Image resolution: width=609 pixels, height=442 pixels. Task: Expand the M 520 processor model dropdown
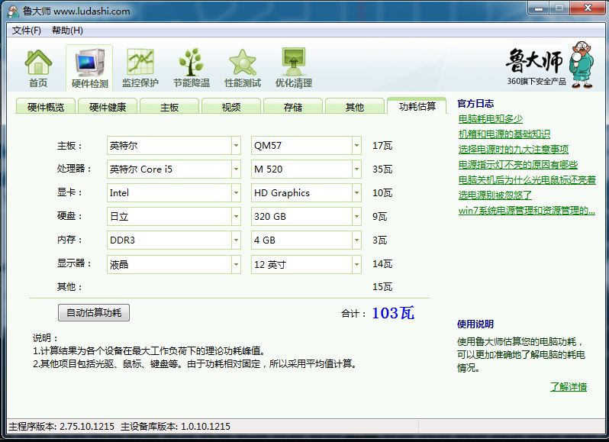[x=356, y=169]
